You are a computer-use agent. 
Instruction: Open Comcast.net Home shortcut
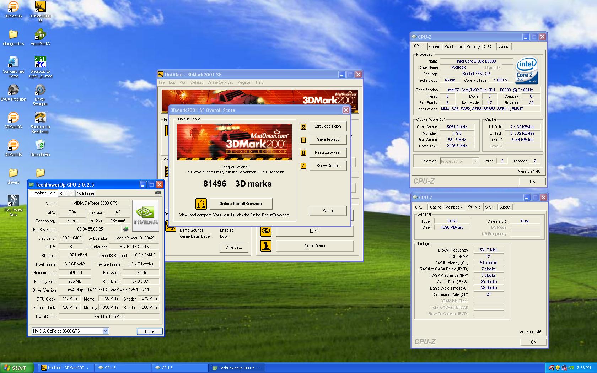coord(13,67)
